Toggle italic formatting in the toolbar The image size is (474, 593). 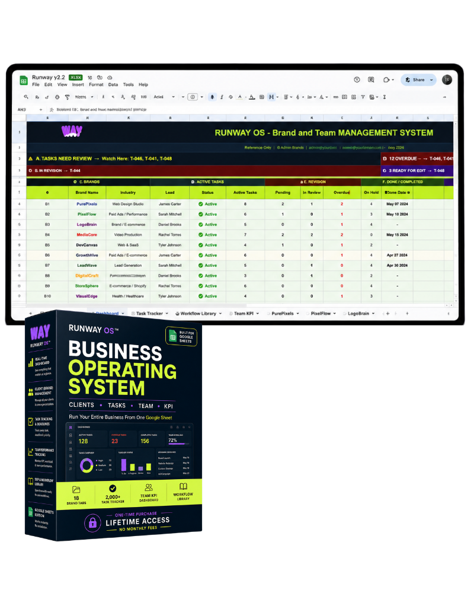(222, 97)
